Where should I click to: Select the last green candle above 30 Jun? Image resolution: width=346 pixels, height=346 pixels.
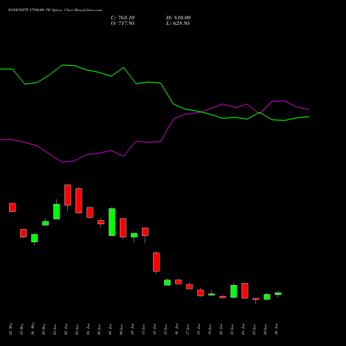tap(278, 293)
